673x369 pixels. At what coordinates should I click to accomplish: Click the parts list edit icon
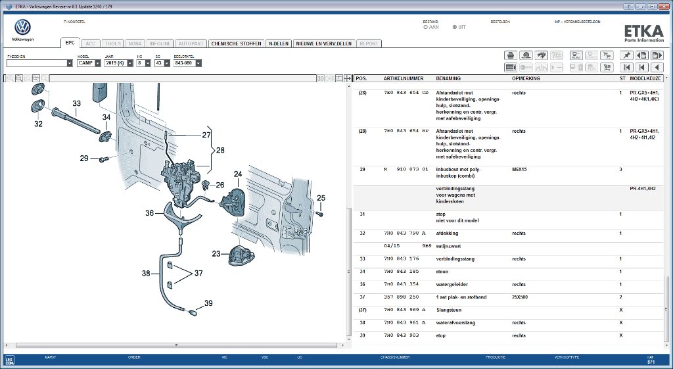click(x=510, y=67)
